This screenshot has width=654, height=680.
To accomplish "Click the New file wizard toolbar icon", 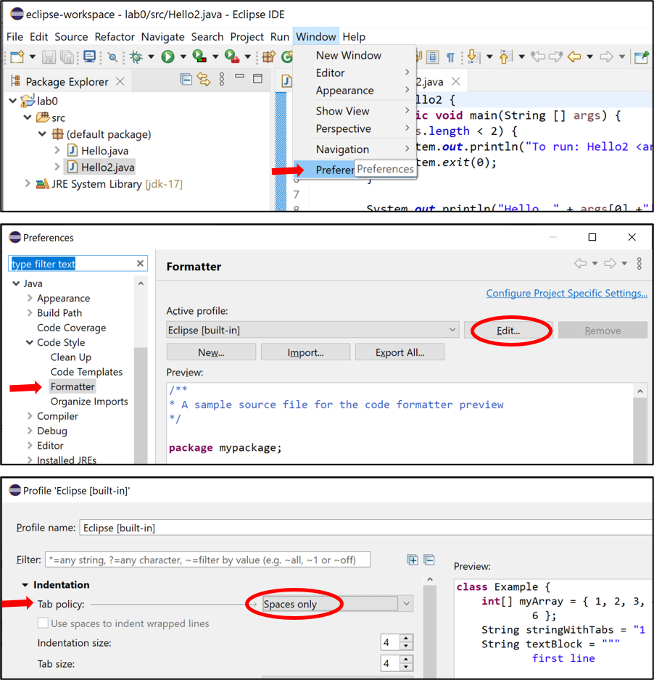I will (x=17, y=57).
